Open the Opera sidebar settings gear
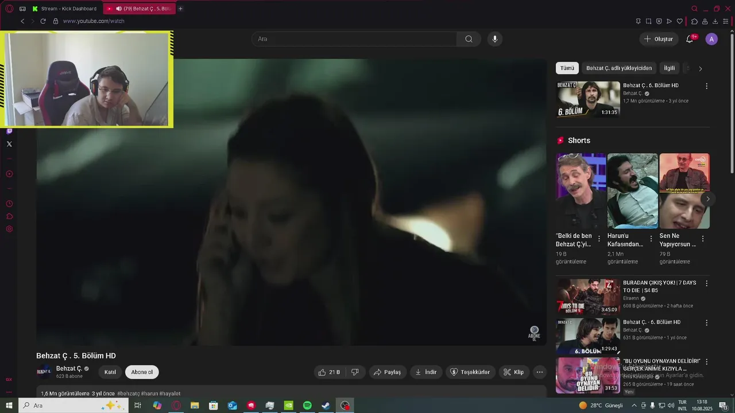Viewport: 735px width, 413px height. coord(9,229)
